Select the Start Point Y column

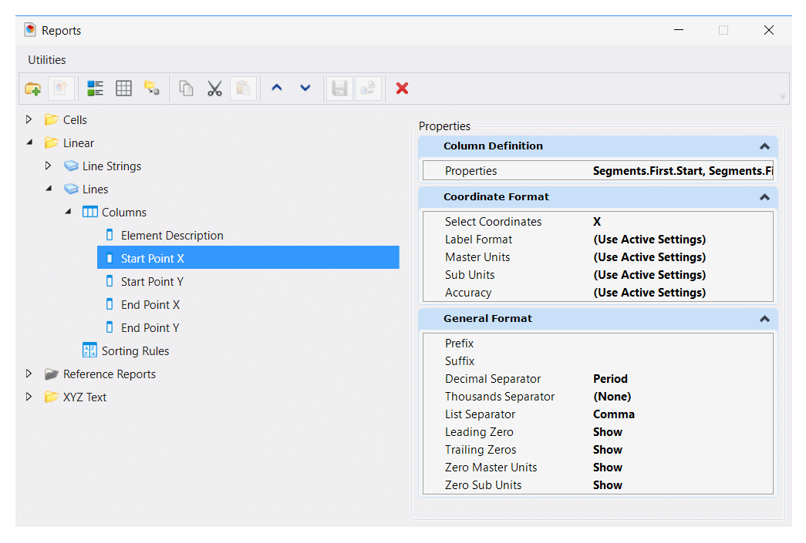(152, 282)
